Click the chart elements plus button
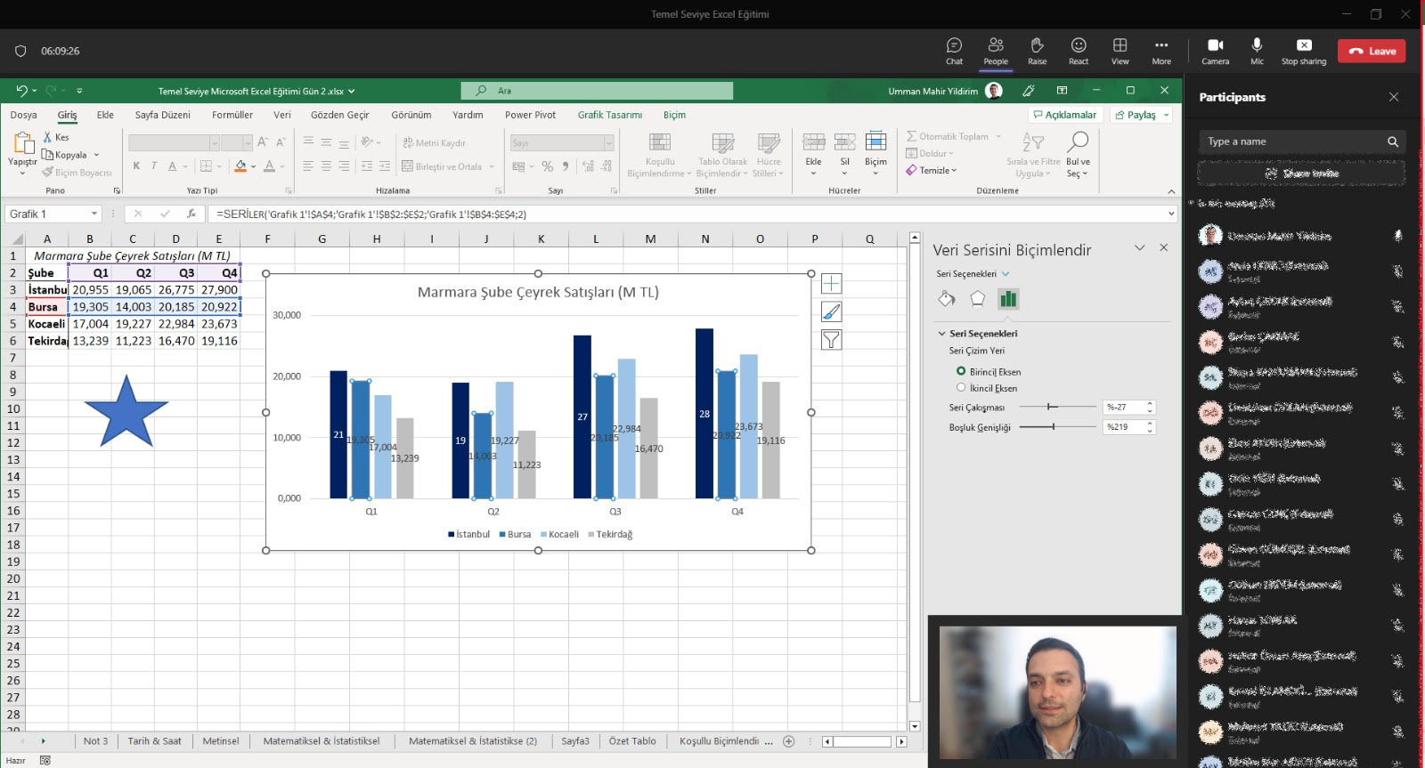1425x768 pixels. coord(831,284)
